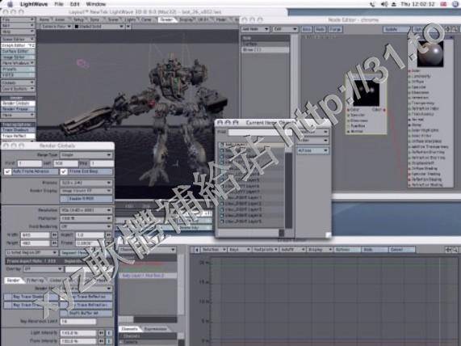Click the Ray Recursion Limit field
The width and height of the screenshot is (461, 346).
click(x=78, y=322)
